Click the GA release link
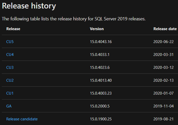The image size is (178, 125). [x=9, y=106]
